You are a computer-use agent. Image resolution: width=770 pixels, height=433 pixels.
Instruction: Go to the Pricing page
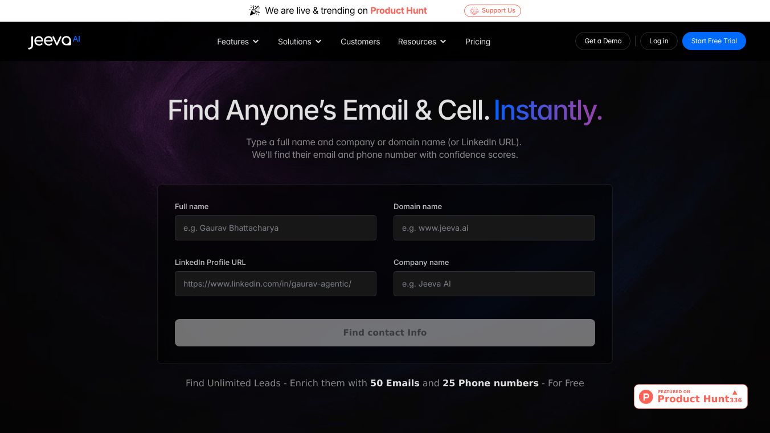coord(477,42)
